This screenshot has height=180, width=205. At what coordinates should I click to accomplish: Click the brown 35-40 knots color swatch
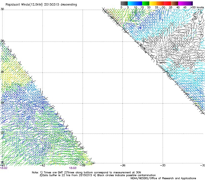175,3
